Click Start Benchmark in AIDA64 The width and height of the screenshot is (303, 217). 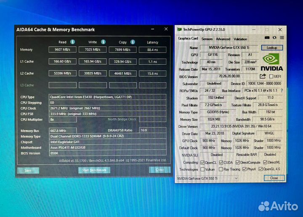pyautogui.click(x=94, y=170)
